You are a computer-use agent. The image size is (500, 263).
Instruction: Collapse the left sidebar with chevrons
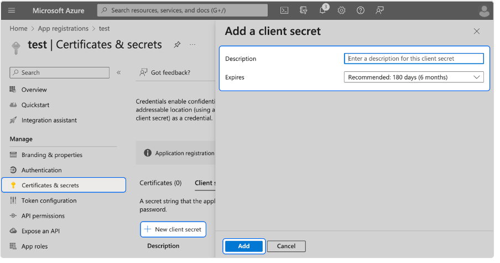point(118,72)
